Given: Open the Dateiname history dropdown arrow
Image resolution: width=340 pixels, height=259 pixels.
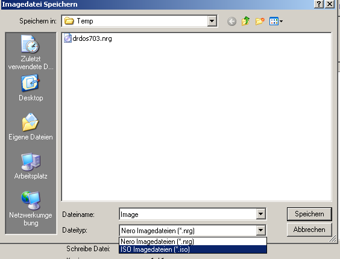Looking at the screenshot, I should [260, 214].
